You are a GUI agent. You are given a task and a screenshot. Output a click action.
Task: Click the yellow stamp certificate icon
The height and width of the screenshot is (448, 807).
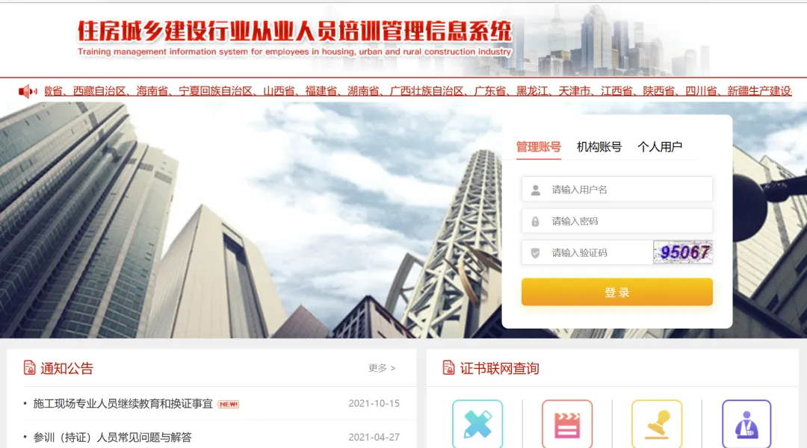pyautogui.click(x=657, y=424)
